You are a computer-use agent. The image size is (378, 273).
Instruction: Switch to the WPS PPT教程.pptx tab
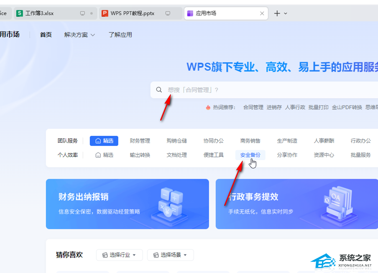[140, 13]
